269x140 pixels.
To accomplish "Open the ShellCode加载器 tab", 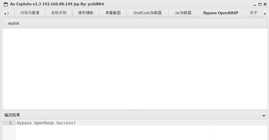I will click(148, 13).
